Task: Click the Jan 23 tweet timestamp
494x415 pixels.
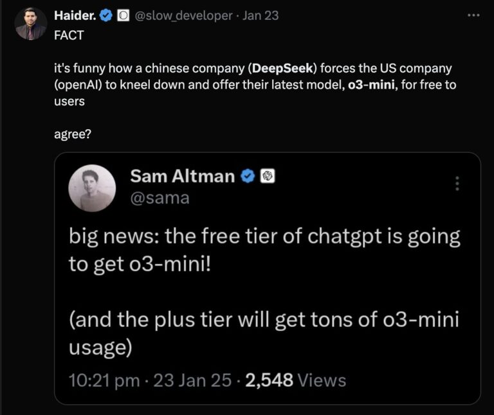Action: [261, 15]
